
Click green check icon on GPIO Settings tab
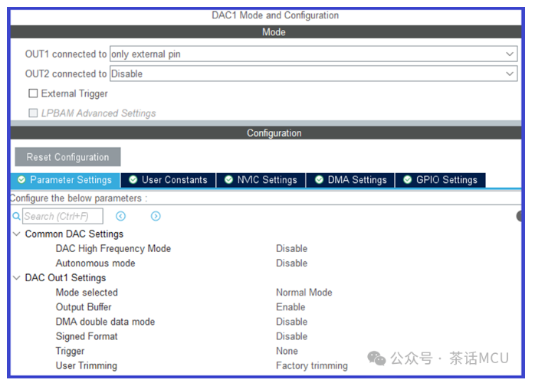(x=408, y=180)
